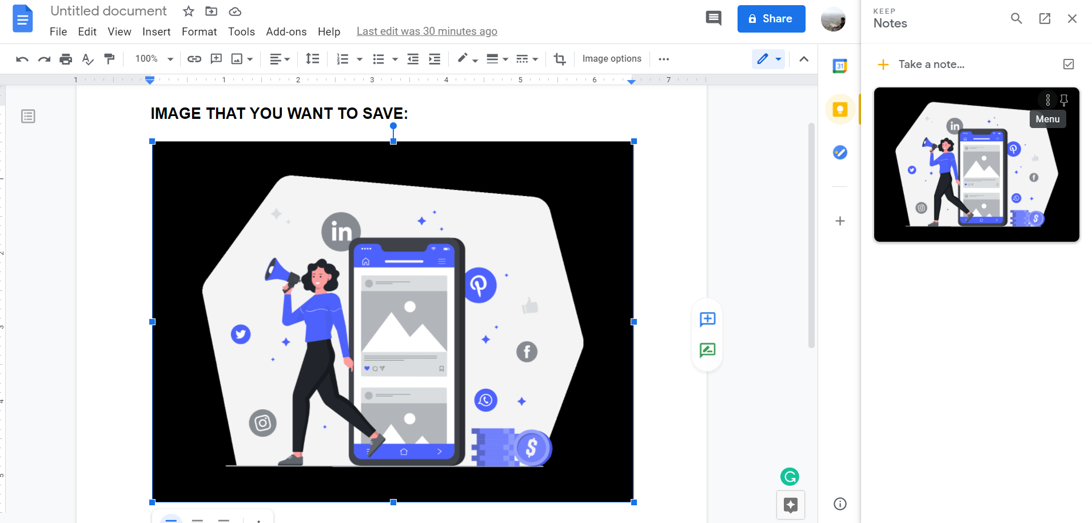Select the Crop image tool
This screenshot has width=1092, height=523.
point(560,59)
